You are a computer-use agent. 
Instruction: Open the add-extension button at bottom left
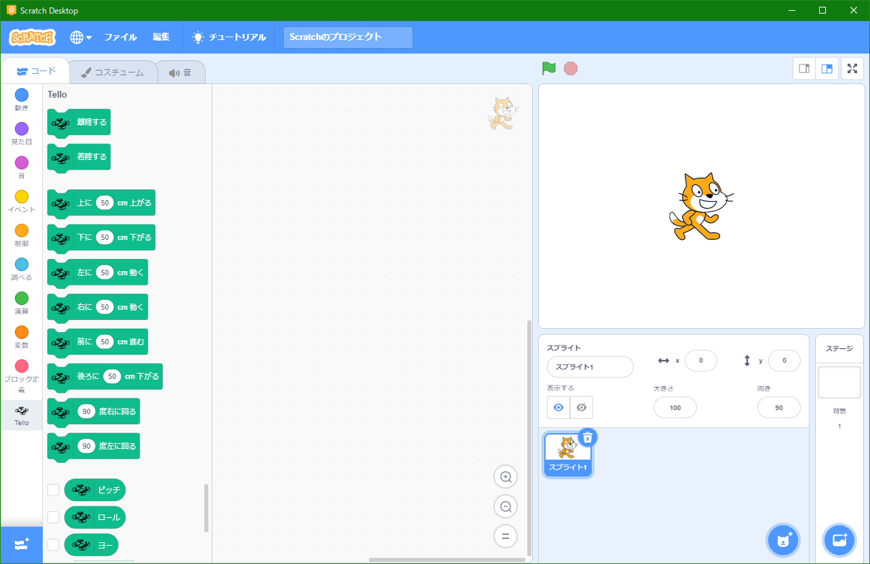coord(21,544)
